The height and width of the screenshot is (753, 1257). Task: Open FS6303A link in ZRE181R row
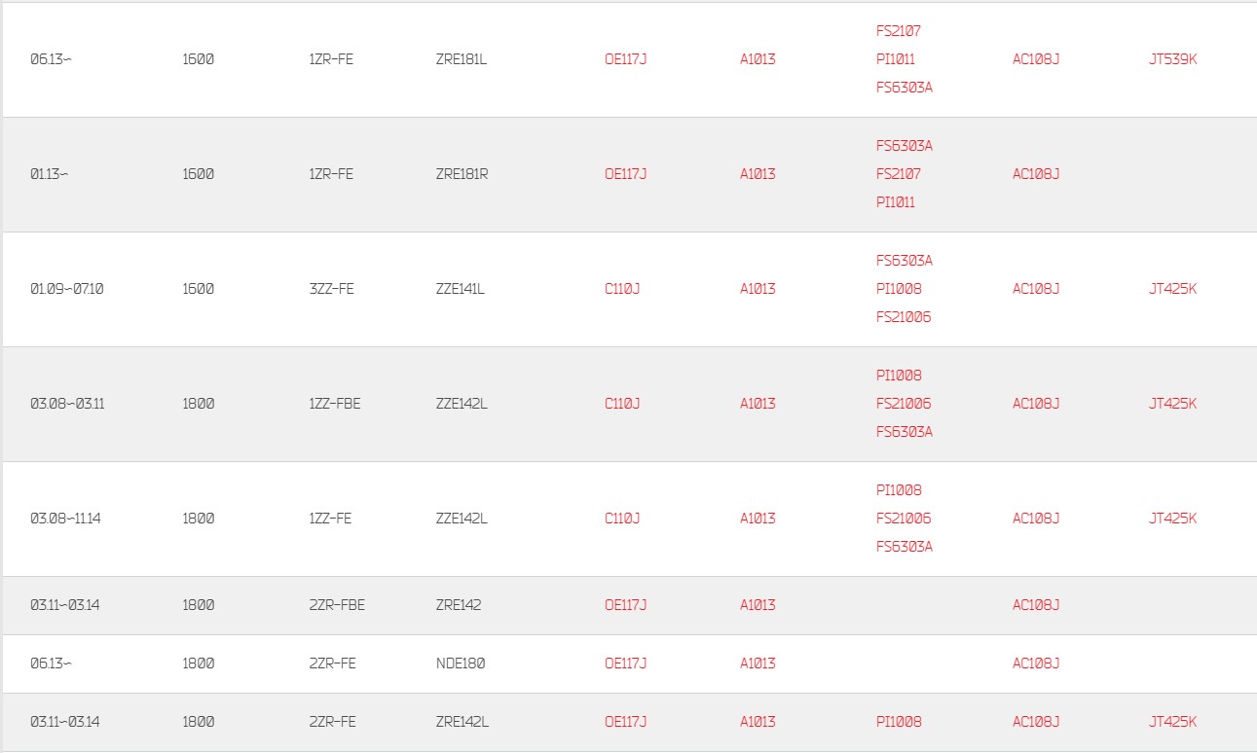pyautogui.click(x=905, y=146)
